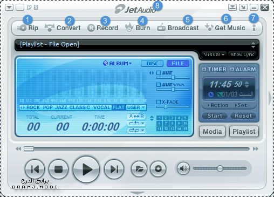Screen dimensions: 274x197
Task: Expand the Set menu in timer panel
Action: (241, 105)
